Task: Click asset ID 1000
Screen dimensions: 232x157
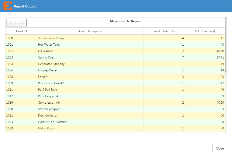Action: point(10,38)
